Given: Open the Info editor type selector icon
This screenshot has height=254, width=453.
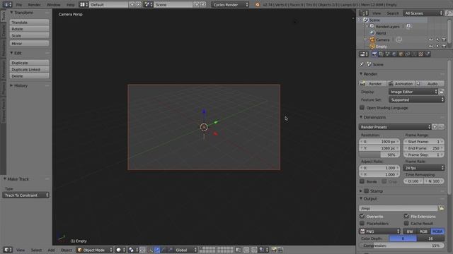Looking at the screenshot, I should pyautogui.click(x=7, y=5).
